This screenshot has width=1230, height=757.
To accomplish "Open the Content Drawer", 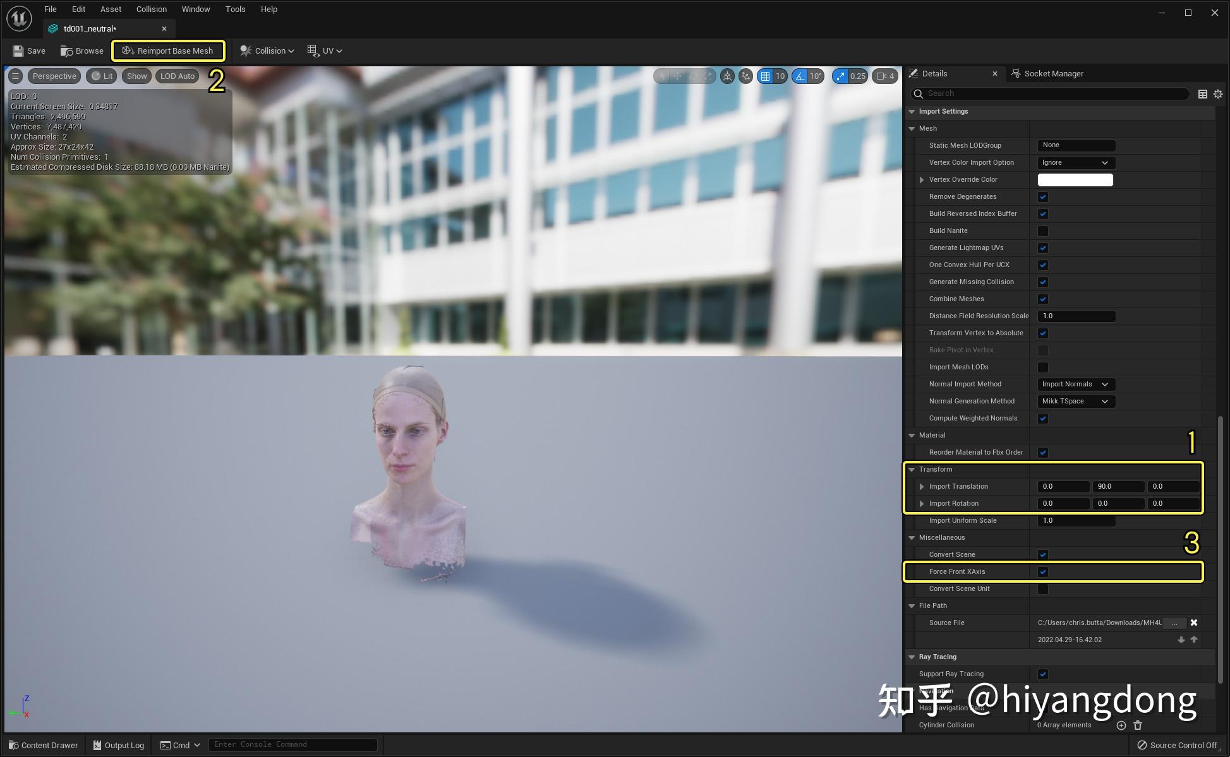I will 43,745.
